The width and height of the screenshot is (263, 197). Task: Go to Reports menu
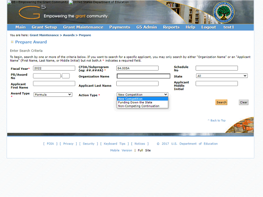coord(171,27)
